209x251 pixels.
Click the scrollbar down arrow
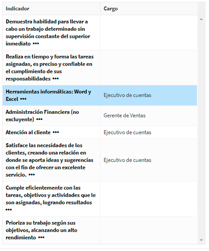[x=201, y=240]
